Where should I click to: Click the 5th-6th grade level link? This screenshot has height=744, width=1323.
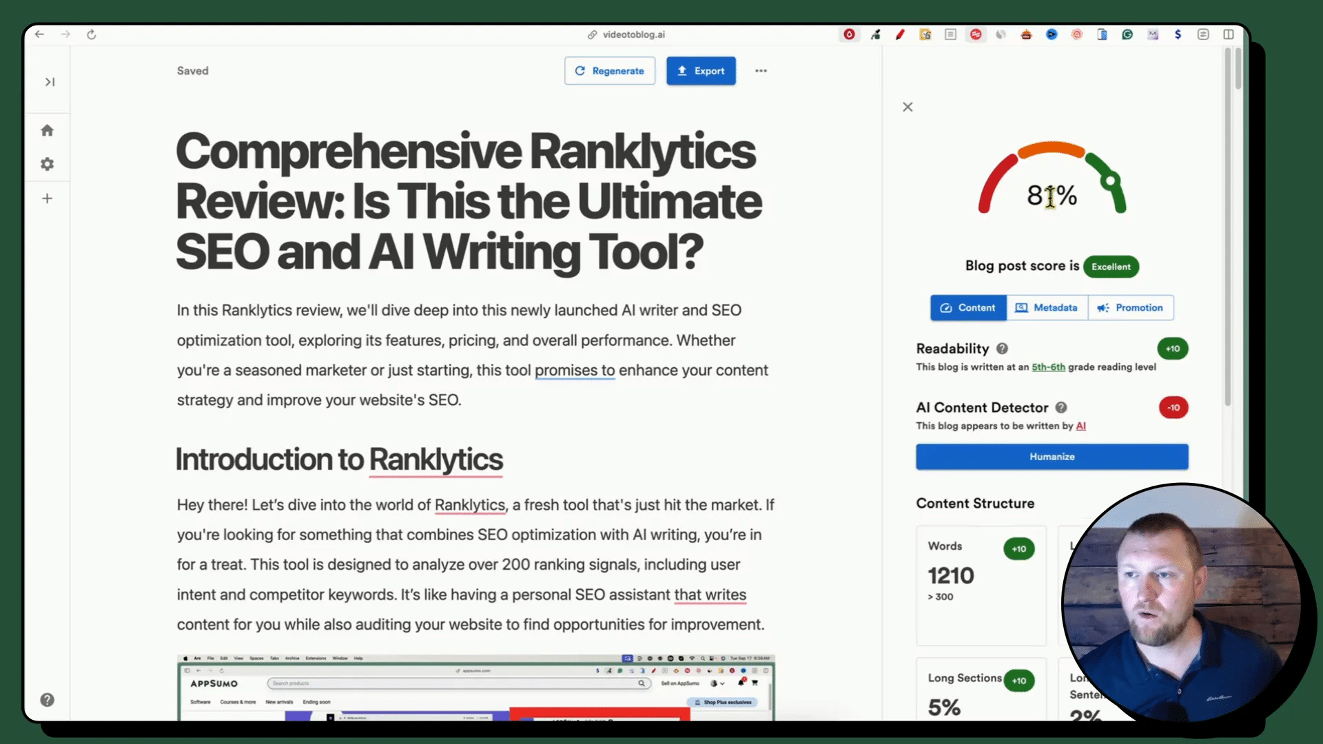(1048, 367)
